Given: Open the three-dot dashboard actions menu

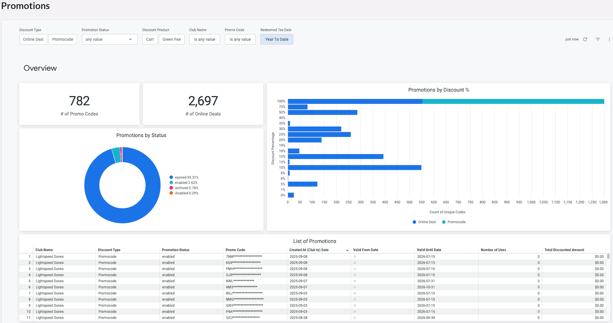Looking at the screenshot, I should (609, 39).
